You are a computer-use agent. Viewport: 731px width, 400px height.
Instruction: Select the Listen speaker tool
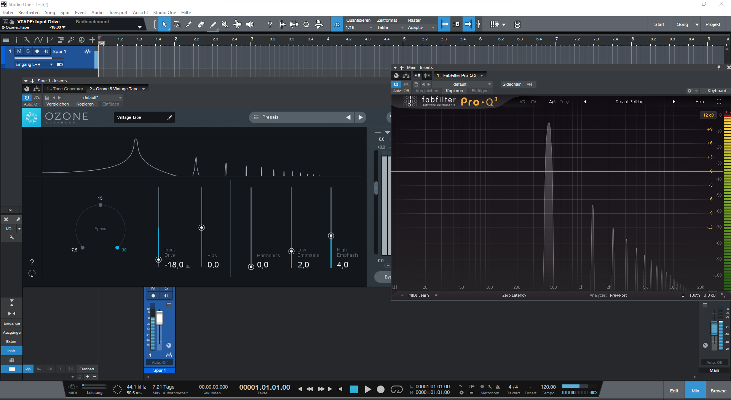click(x=250, y=24)
